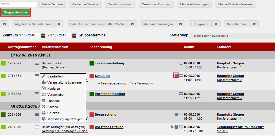Open the Konferenzraum 1 link
The height and width of the screenshot is (136, 275).
[229, 67]
